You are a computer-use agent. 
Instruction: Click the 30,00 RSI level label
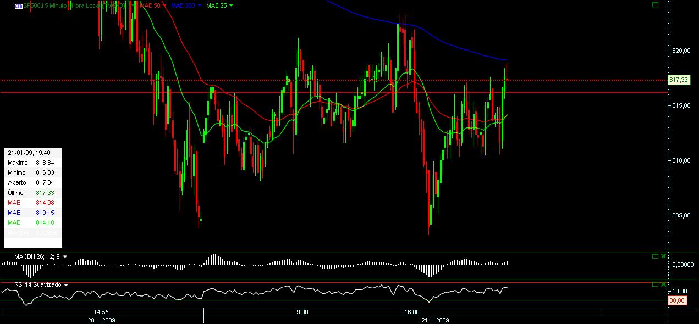pyautogui.click(x=677, y=300)
